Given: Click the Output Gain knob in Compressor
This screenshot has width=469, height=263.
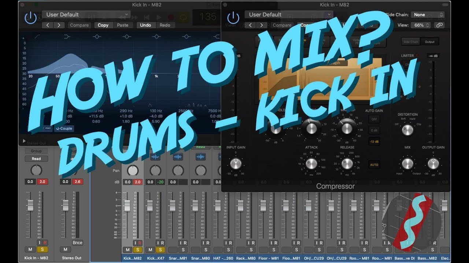Looking at the screenshot, I should point(433,163).
